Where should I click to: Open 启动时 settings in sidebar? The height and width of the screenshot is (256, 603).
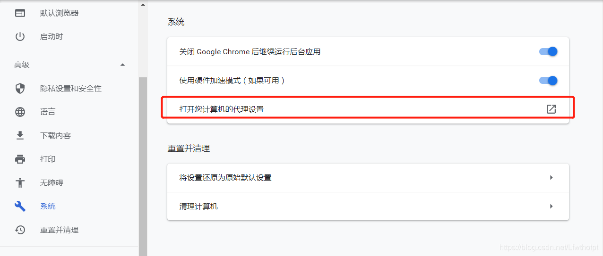[x=52, y=37]
